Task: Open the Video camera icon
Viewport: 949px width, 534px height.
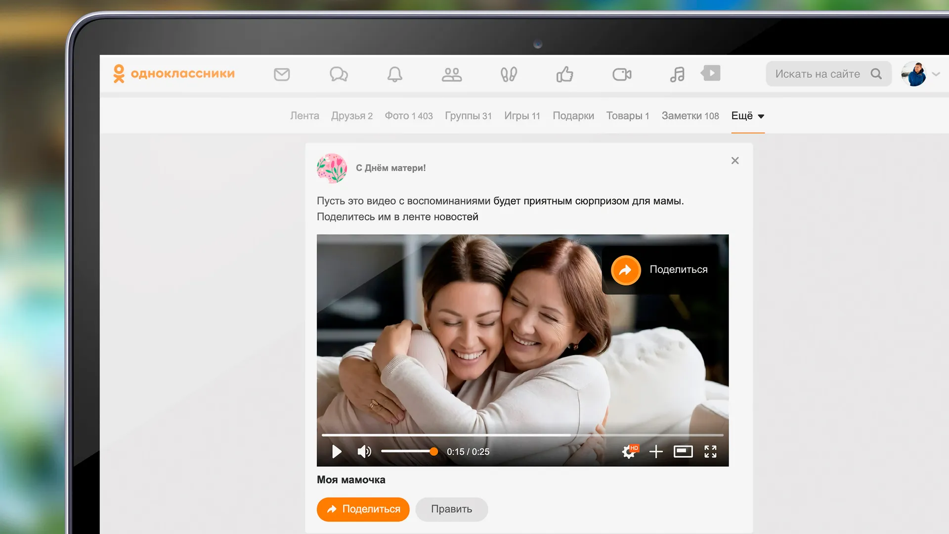Action: pyautogui.click(x=622, y=74)
